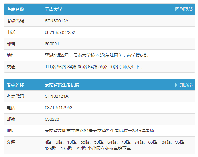Click bus routes ending with 师大站下
This screenshot has height=157, width=198.
[x=94, y=67]
